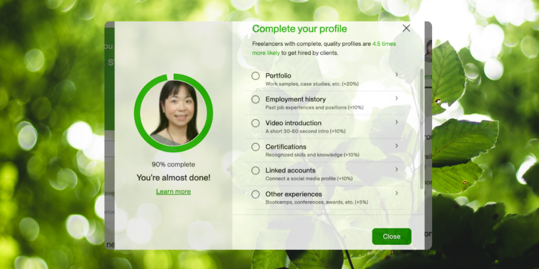Select the Video introduction radio circle
Viewport: 539px width, 269px height.
pyautogui.click(x=255, y=123)
